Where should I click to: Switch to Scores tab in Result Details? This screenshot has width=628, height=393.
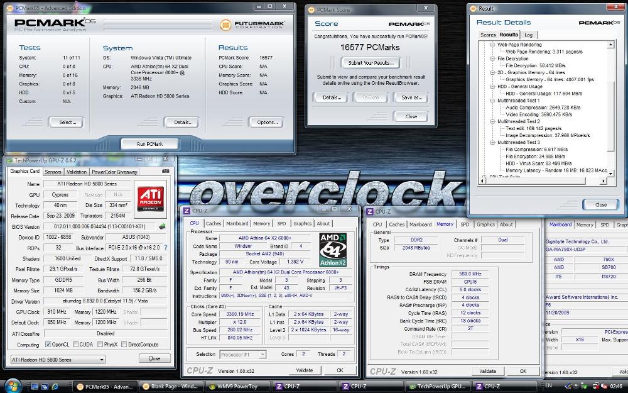click(488, 35)
